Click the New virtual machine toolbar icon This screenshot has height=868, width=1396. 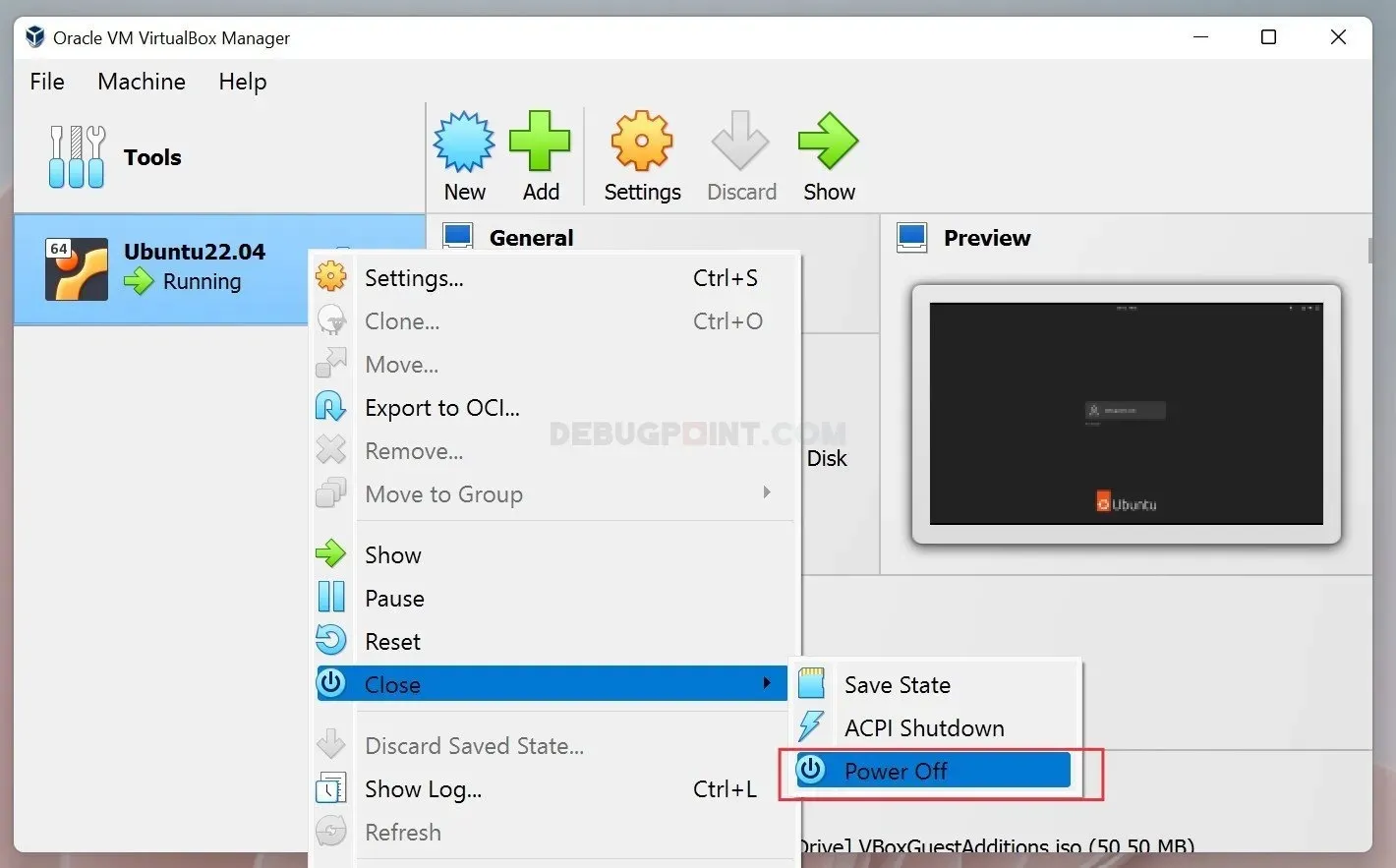(x=464, y=142)
